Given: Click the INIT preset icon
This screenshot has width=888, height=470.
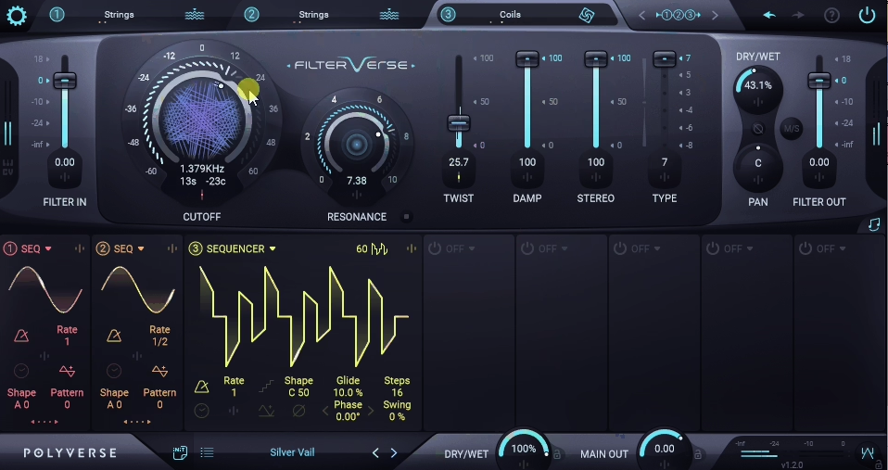Looking at the screenshot, I should pos(180,452).
